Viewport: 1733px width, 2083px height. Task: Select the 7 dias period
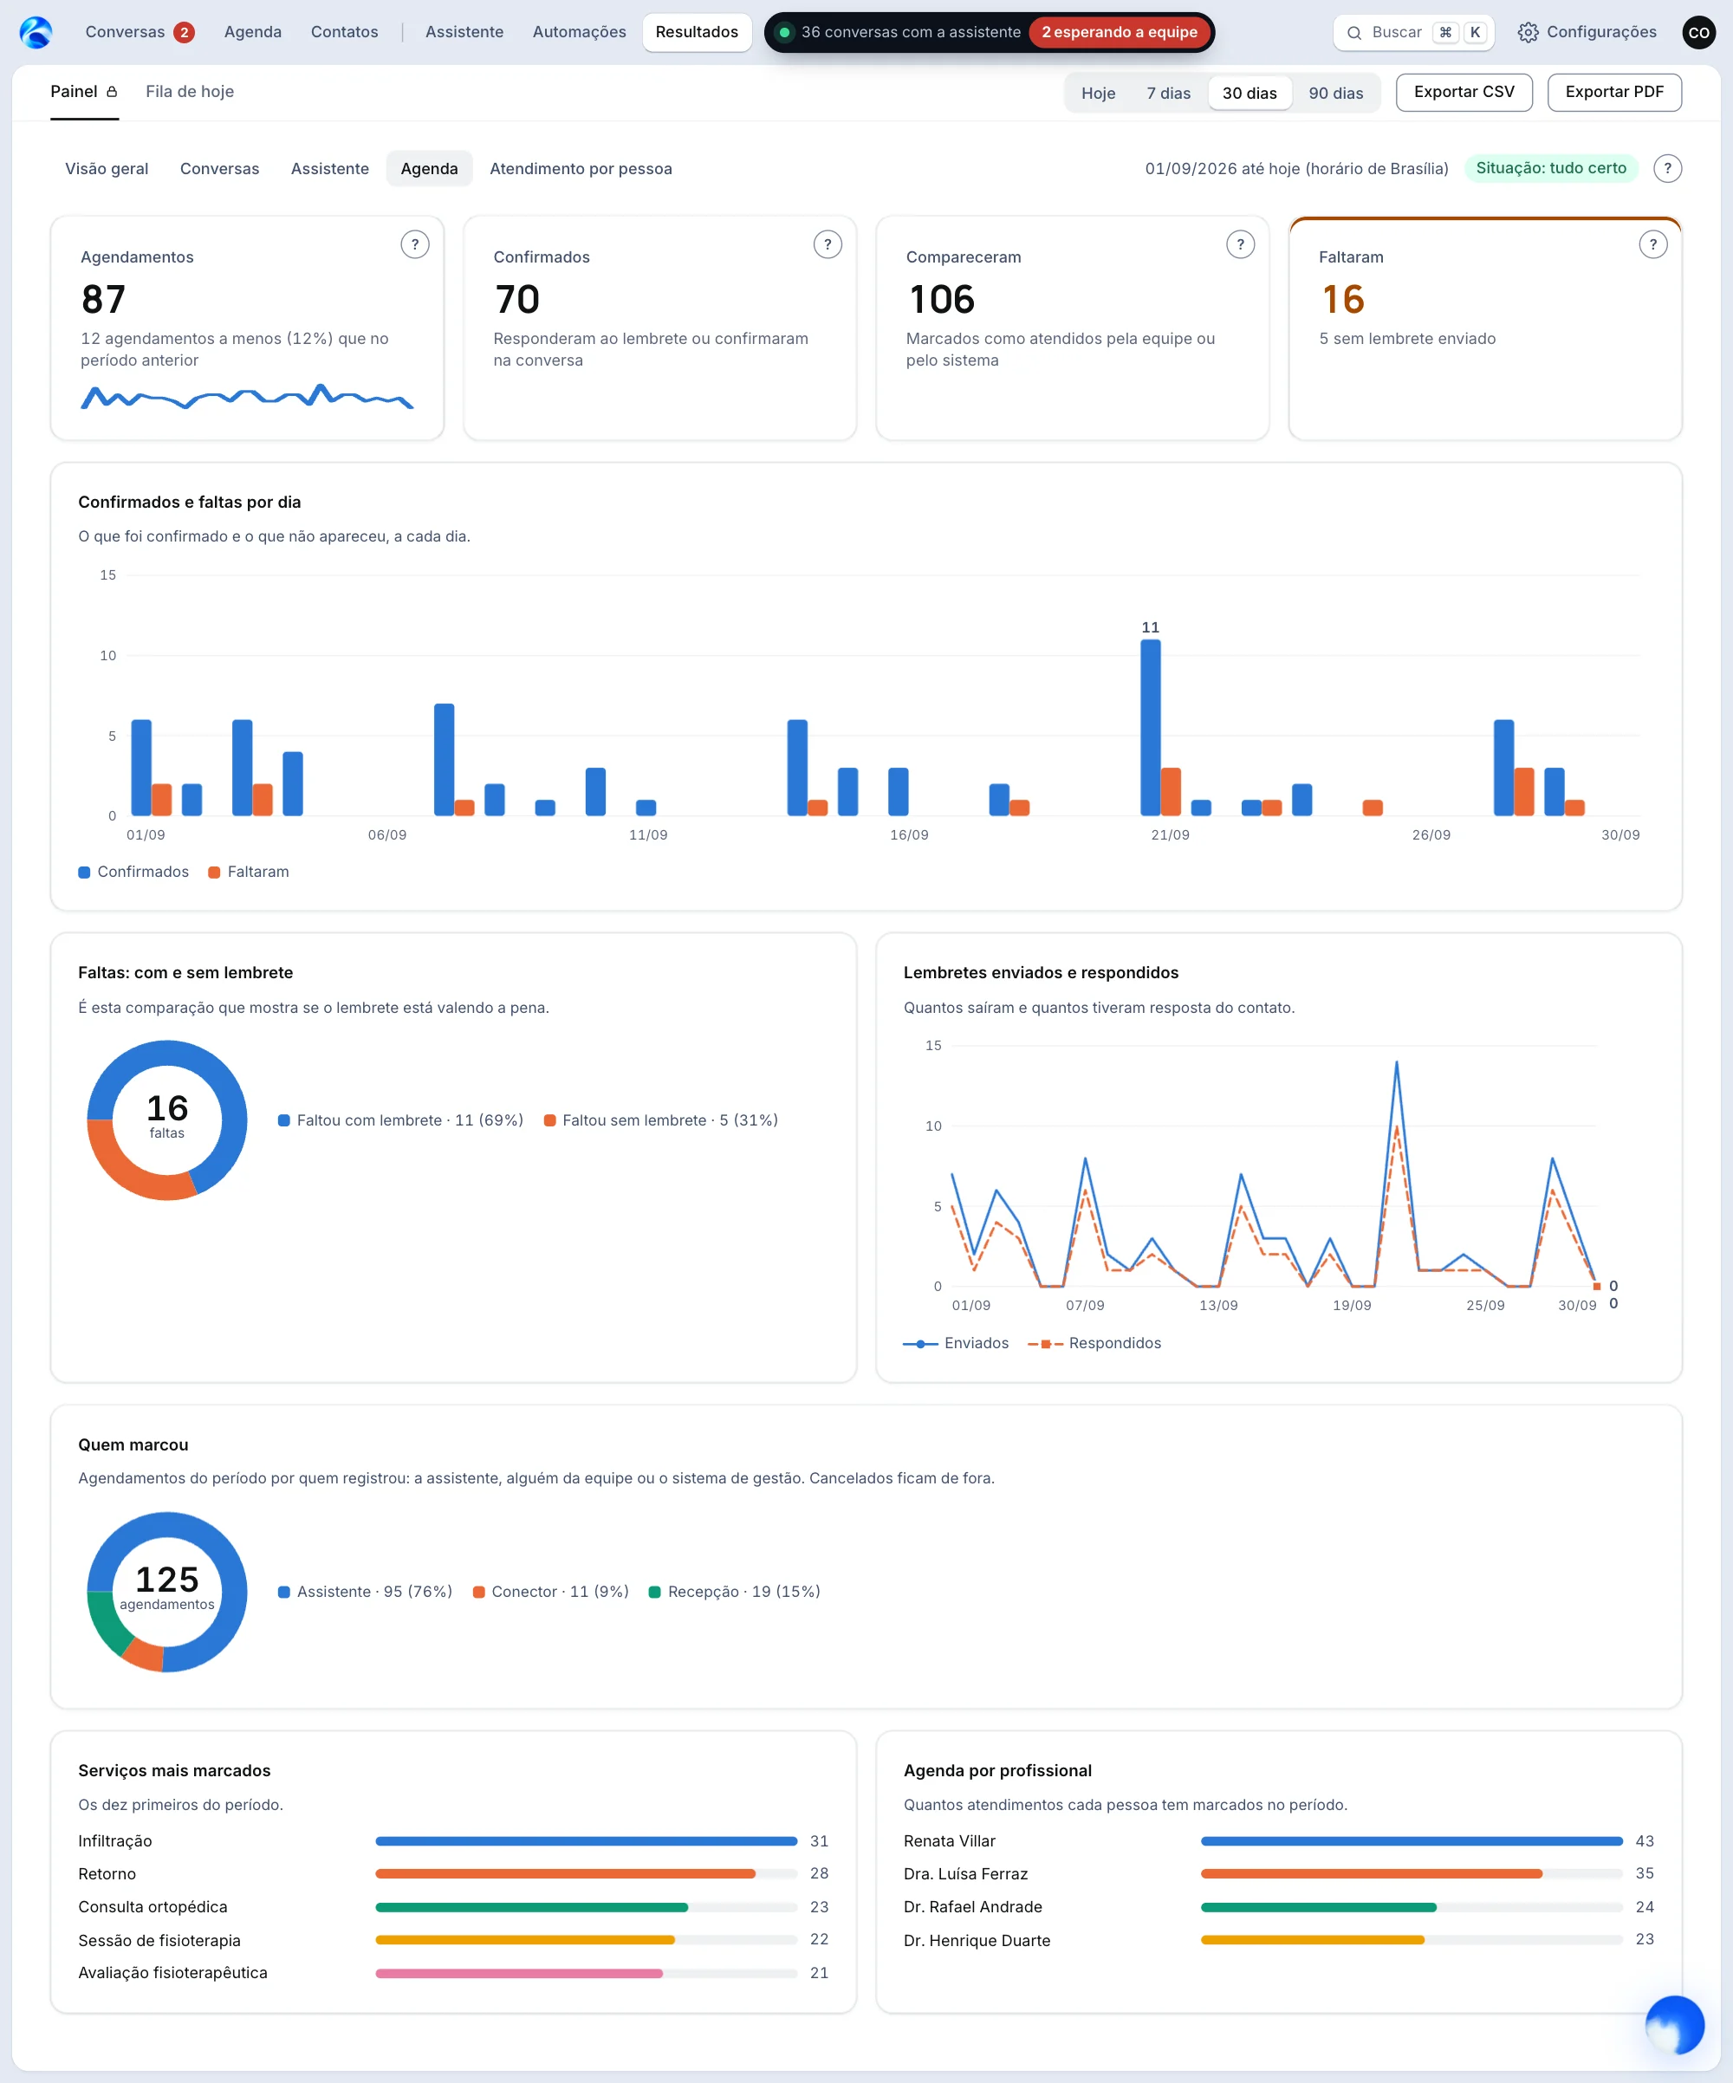1169,94
